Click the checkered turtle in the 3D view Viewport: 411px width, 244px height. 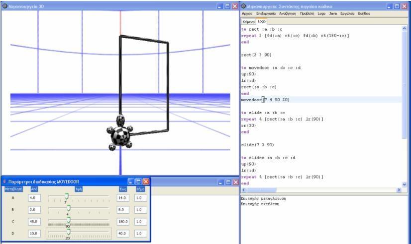tap(120, 134)
